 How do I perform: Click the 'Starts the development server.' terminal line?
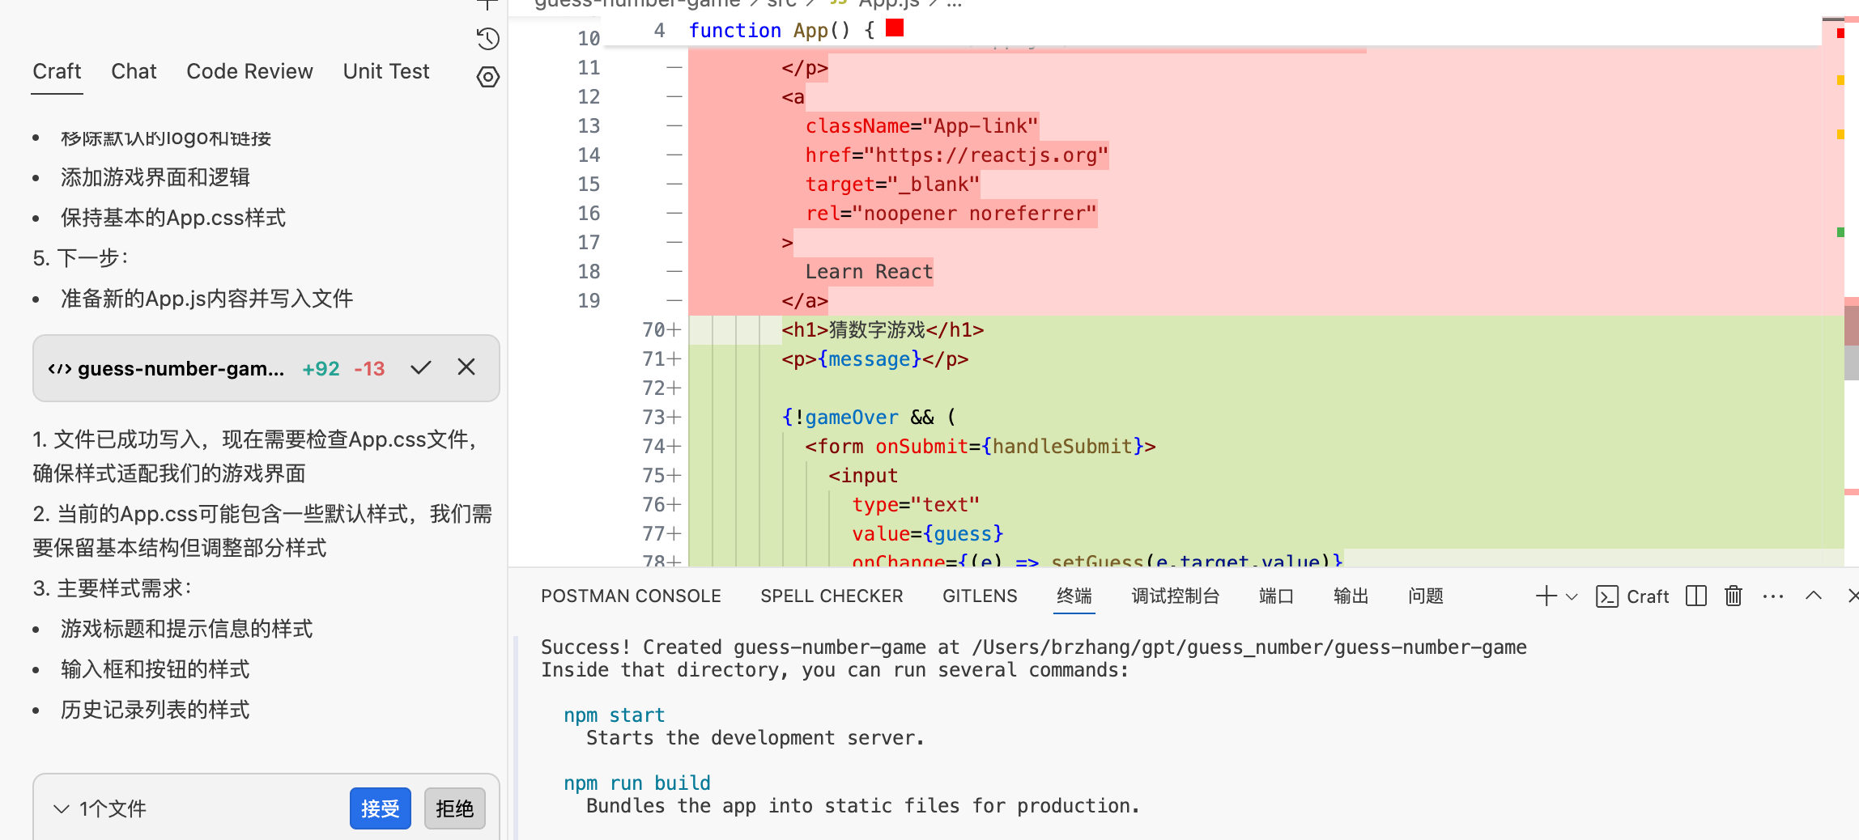coord(755,738)
